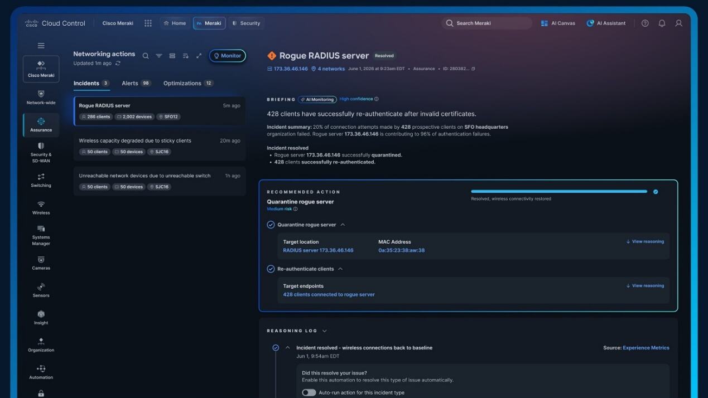Collapse the Reasoning Log section
This screenshot has height=398, width=708.
click(325, 331)
